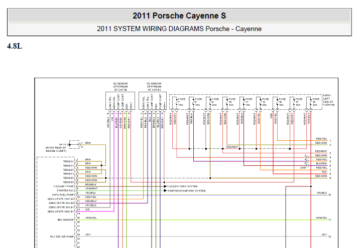This screenshot has width=361, height=248.
Task: Select the 'O2 SENSOR UPSTREAM OF CAT B2' label
Action: pos(121,87)
